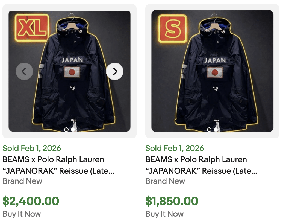The height and width of the screenshot is (221, 283).
Task: Click the right carousel arrow on XL listing
Action: 115,71
